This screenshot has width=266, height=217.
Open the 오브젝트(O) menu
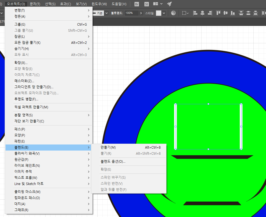click(x=16, y=4)
